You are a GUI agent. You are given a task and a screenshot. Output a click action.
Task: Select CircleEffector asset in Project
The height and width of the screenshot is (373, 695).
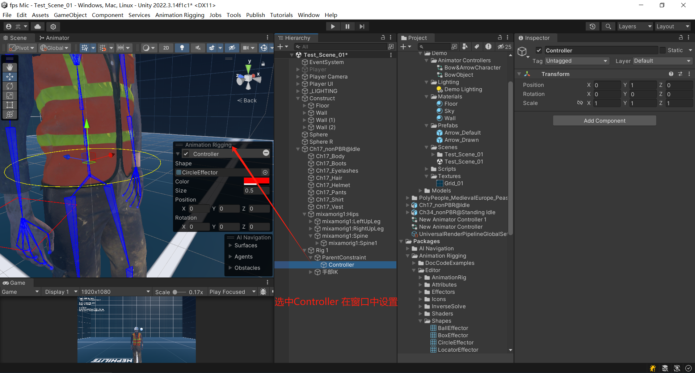[x=456, y=343]
